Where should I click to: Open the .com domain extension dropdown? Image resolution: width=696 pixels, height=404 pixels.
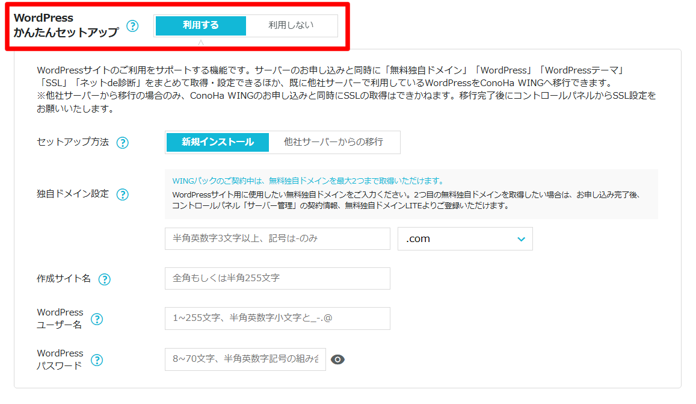(465, 239)
